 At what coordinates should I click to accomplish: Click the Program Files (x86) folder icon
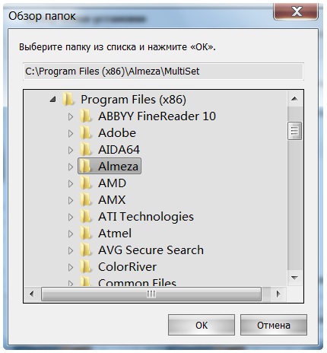click(x=68, y=100)
